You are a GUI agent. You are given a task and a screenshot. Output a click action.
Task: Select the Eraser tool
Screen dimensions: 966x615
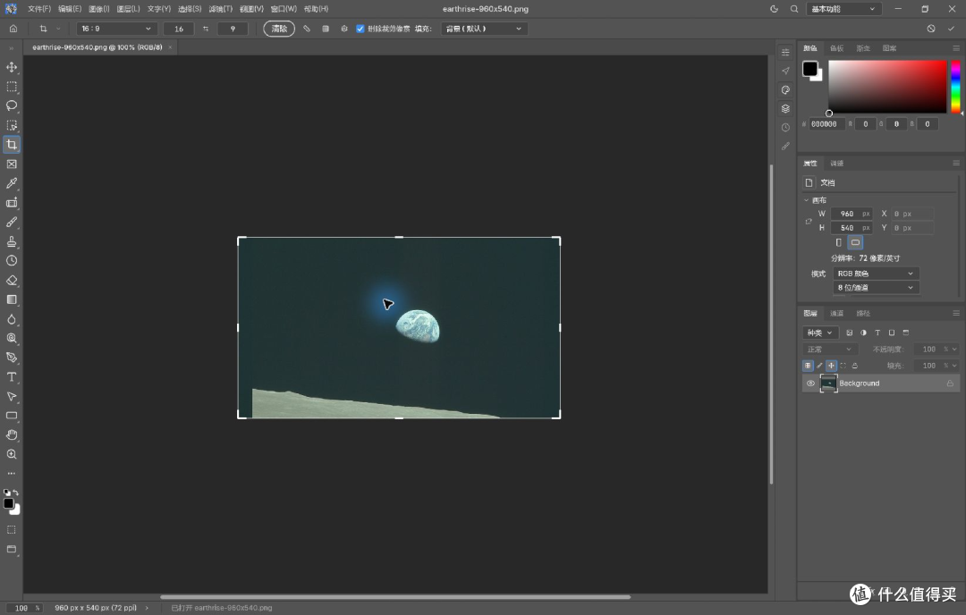(x=12, y=280)
